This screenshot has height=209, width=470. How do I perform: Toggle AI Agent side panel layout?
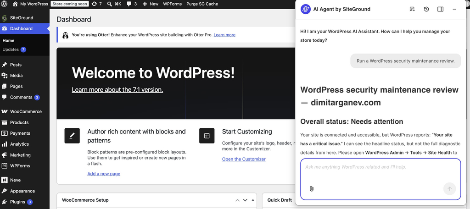(440, 9)
